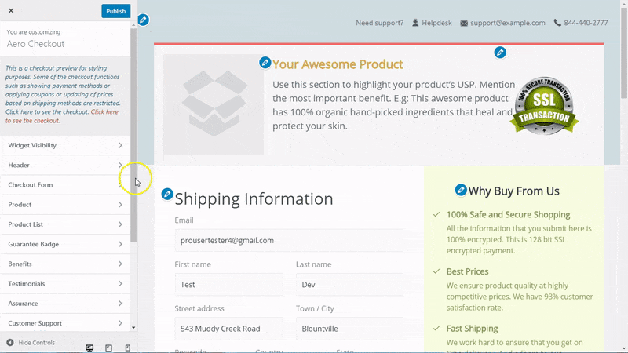Click the Publish button
This screenshot has width=628, height=353.
(115, 11)
